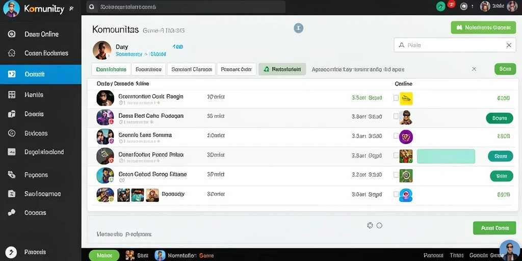Open the chat avatar at bottom-right corner

[x=511, y=250]
